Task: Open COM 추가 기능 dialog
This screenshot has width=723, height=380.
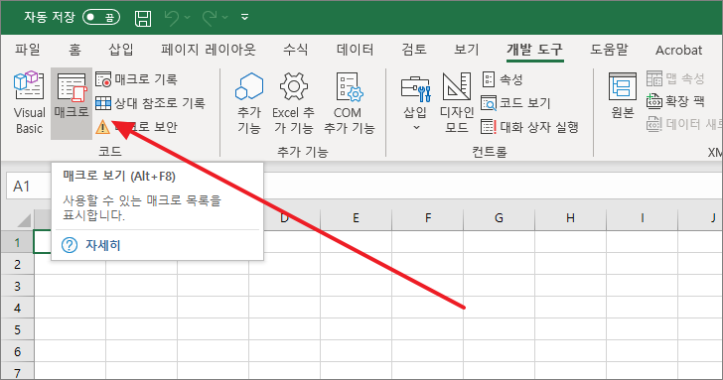Action: [x=349, y=103]
